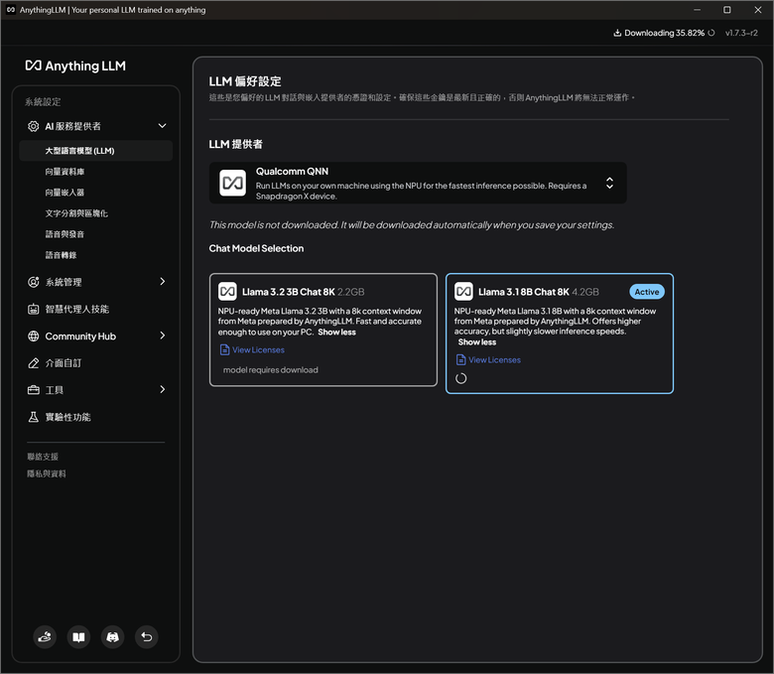Expand the Community Hub chevron
774x674 pixels.
(163, 336)
